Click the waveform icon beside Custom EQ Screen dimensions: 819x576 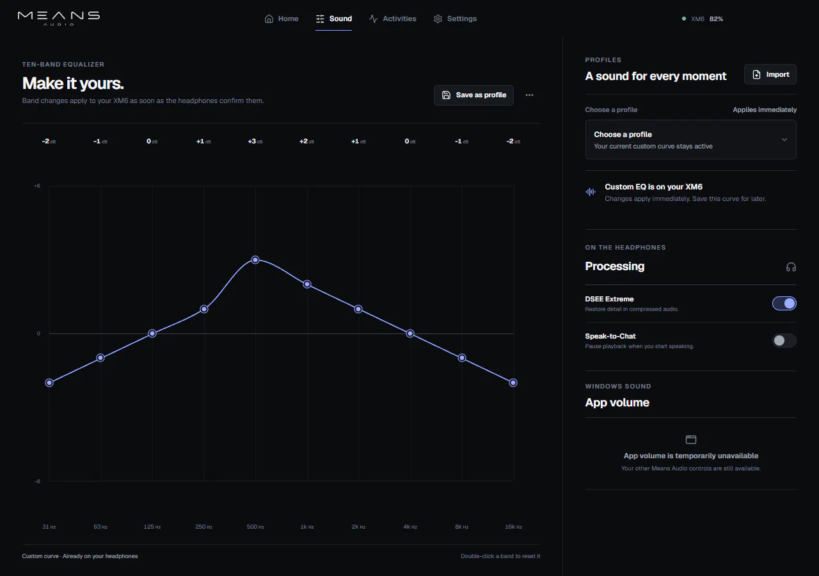[591, 192]
